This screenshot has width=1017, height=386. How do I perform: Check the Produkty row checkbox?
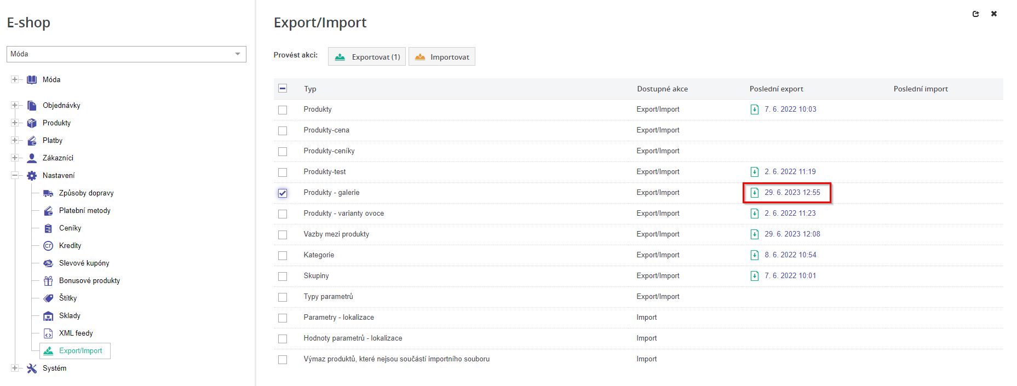tap(283, 110)
